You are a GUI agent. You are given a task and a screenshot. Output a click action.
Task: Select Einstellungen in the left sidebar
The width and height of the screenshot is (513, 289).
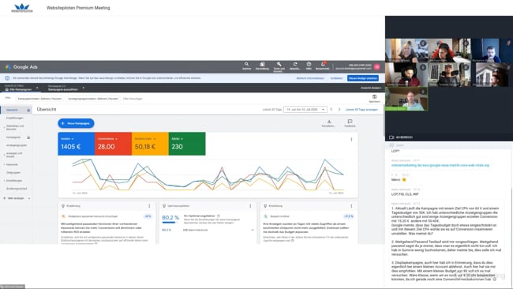(x=14, y=181)
